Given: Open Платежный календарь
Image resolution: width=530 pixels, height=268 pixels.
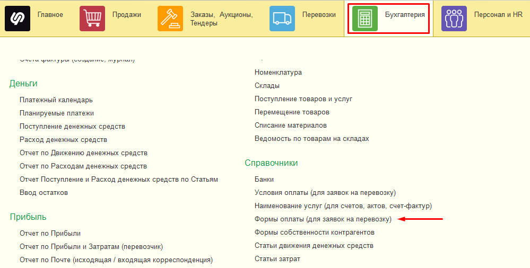Looking at the screenshot, I should (56, 100).
